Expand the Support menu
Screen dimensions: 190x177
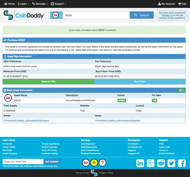(x=58, y=4)
